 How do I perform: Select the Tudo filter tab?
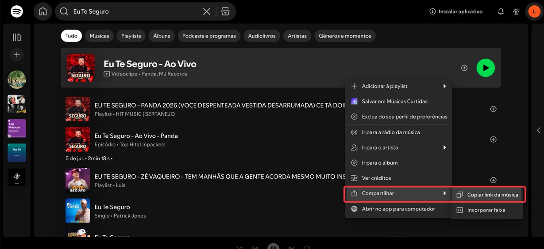[71, 36]
